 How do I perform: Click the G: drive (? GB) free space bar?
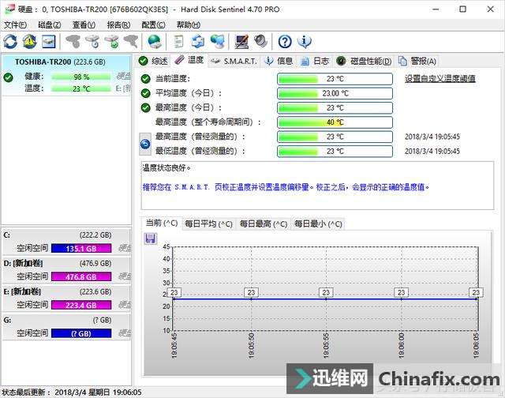pyautogui.click(x=81, y=333)
